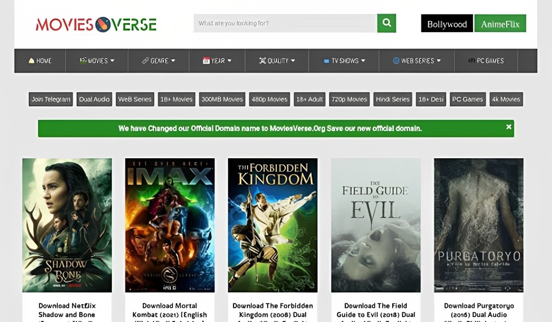The width and height of the screenshot is (552, 322).
Task: Open the Shadow and Bone poster
Action: point(67,225)
